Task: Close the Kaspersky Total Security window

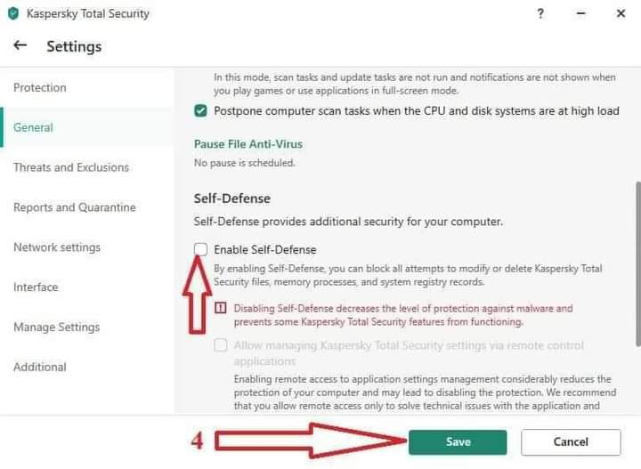Action: point(621,13)
